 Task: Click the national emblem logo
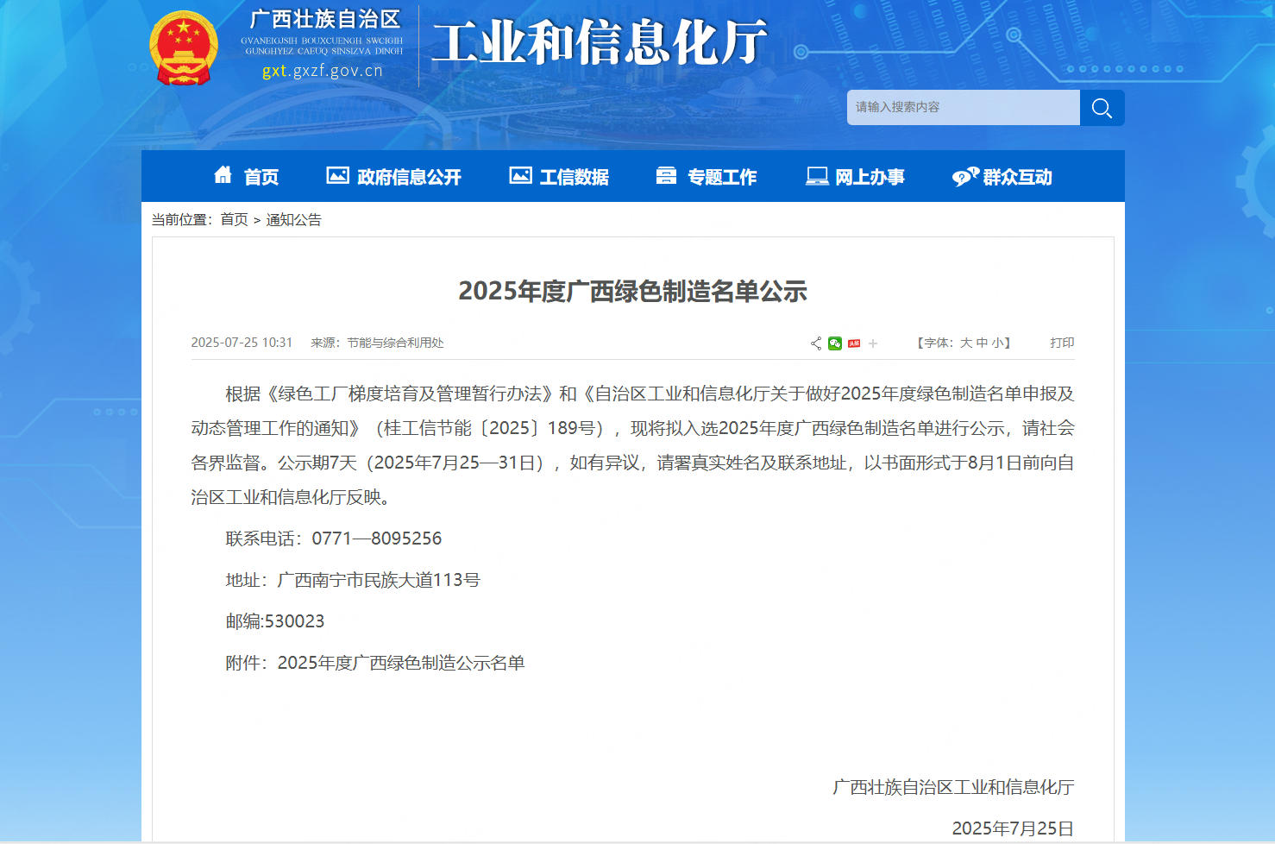[x=184, y=47]
